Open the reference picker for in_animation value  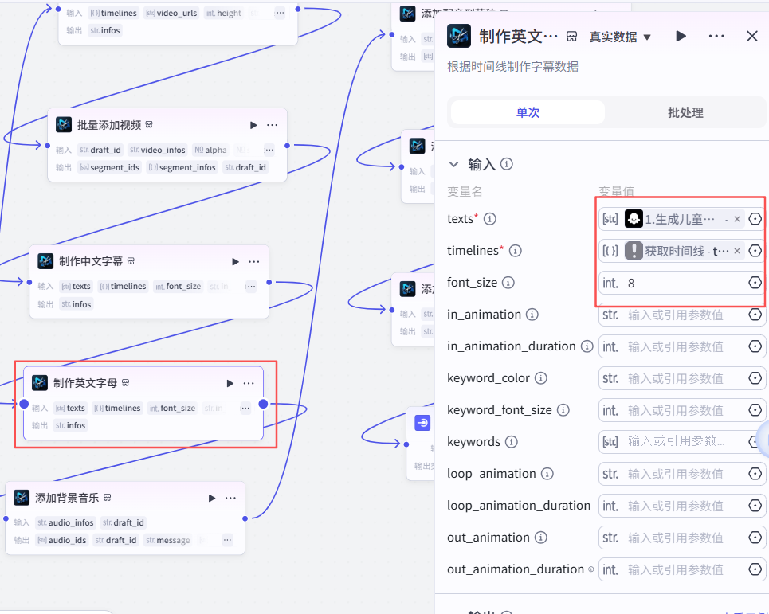[755, 315]
